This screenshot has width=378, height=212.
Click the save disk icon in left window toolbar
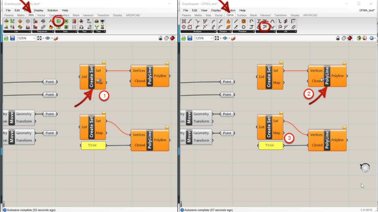12,38
